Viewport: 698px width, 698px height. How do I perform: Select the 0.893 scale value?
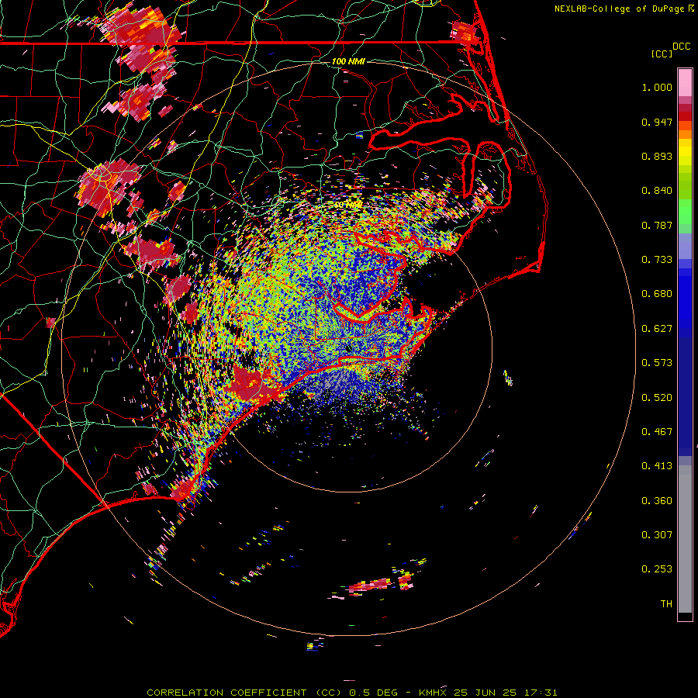657,156
